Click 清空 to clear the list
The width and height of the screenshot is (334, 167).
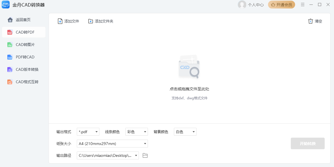pos(315,21)
